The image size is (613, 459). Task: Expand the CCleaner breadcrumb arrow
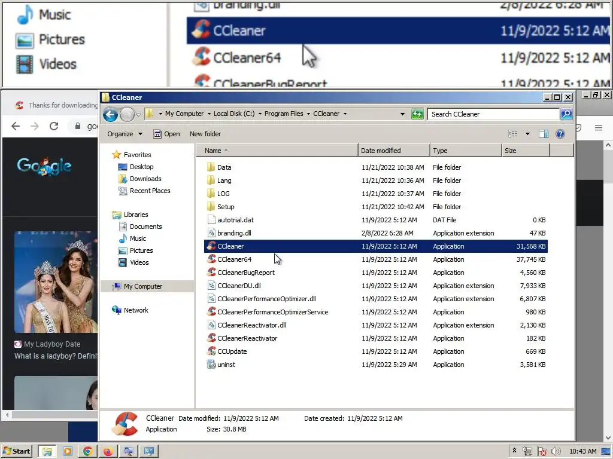(345, 114)
